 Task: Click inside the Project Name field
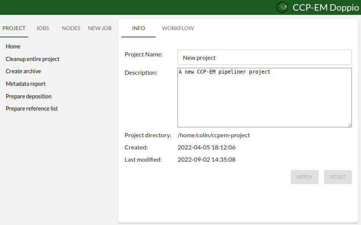(x=264, y=57)
